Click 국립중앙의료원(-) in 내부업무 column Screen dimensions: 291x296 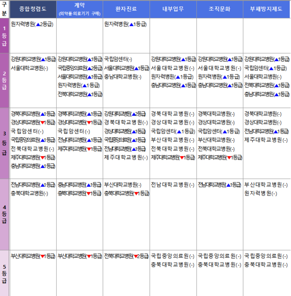(x=173, y=256)
